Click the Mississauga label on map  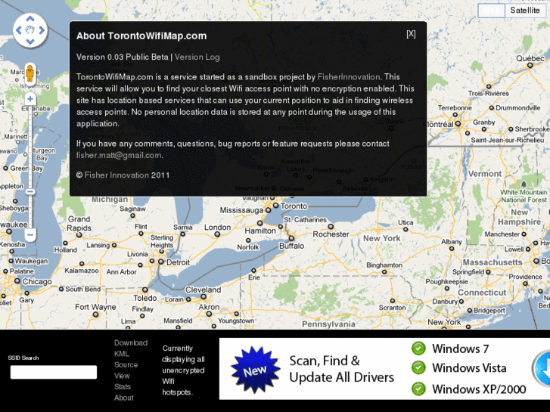coord(241,210)
